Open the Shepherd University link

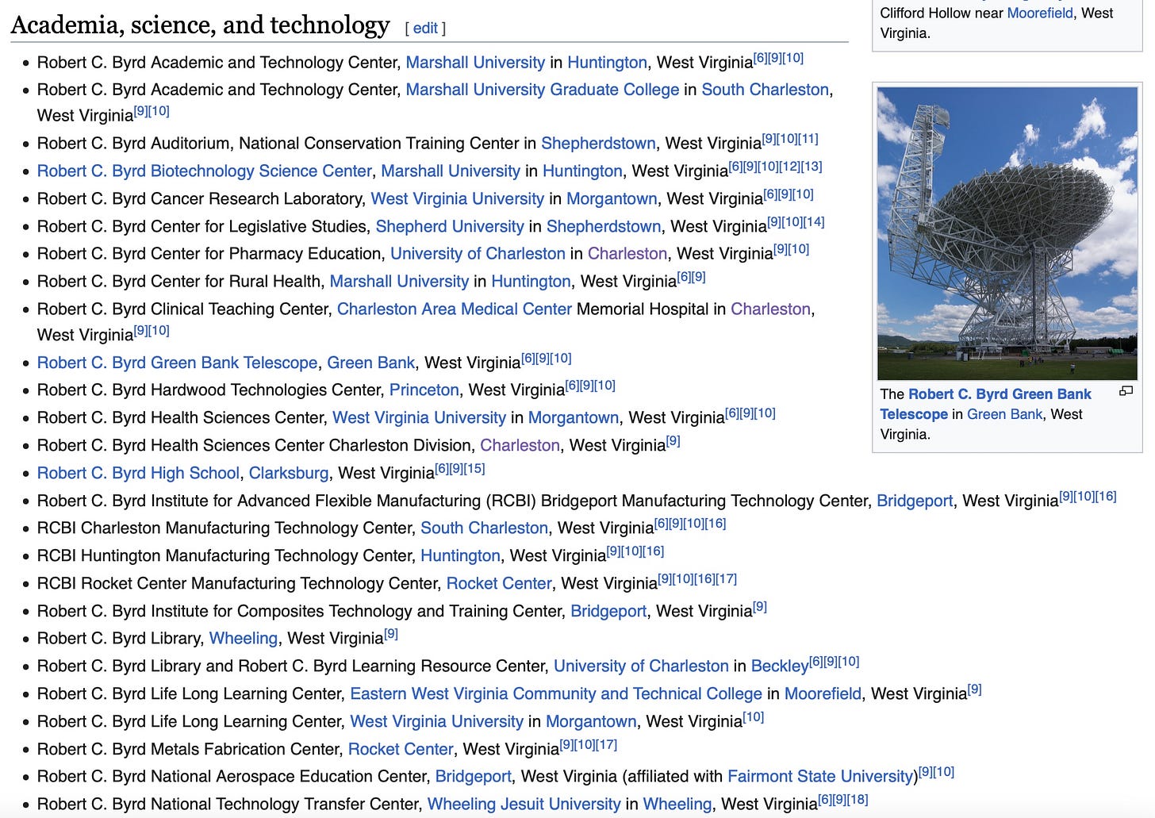(x=450, y=227)
